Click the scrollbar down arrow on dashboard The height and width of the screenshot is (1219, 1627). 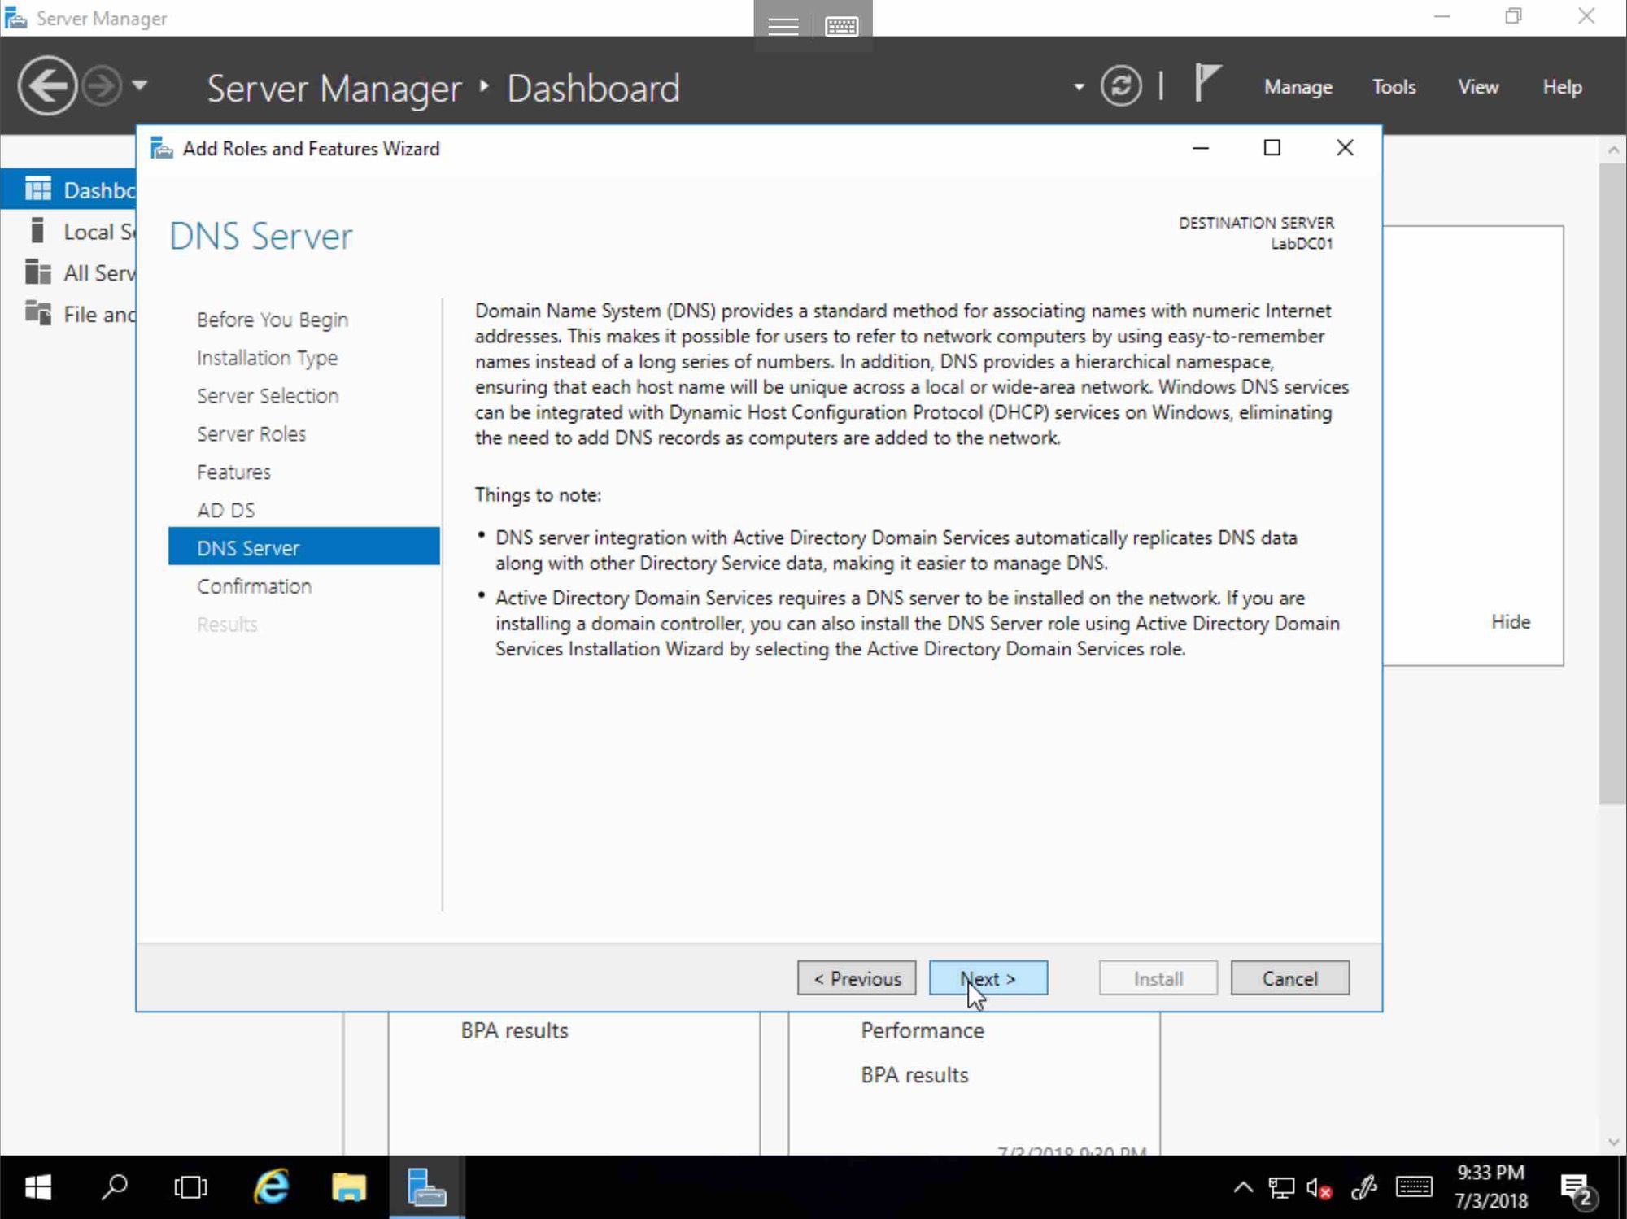coord(1613,1142)
